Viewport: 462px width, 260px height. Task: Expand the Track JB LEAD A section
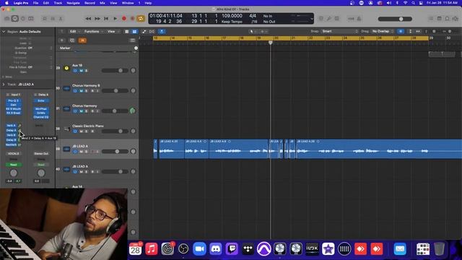click(4, 84)
